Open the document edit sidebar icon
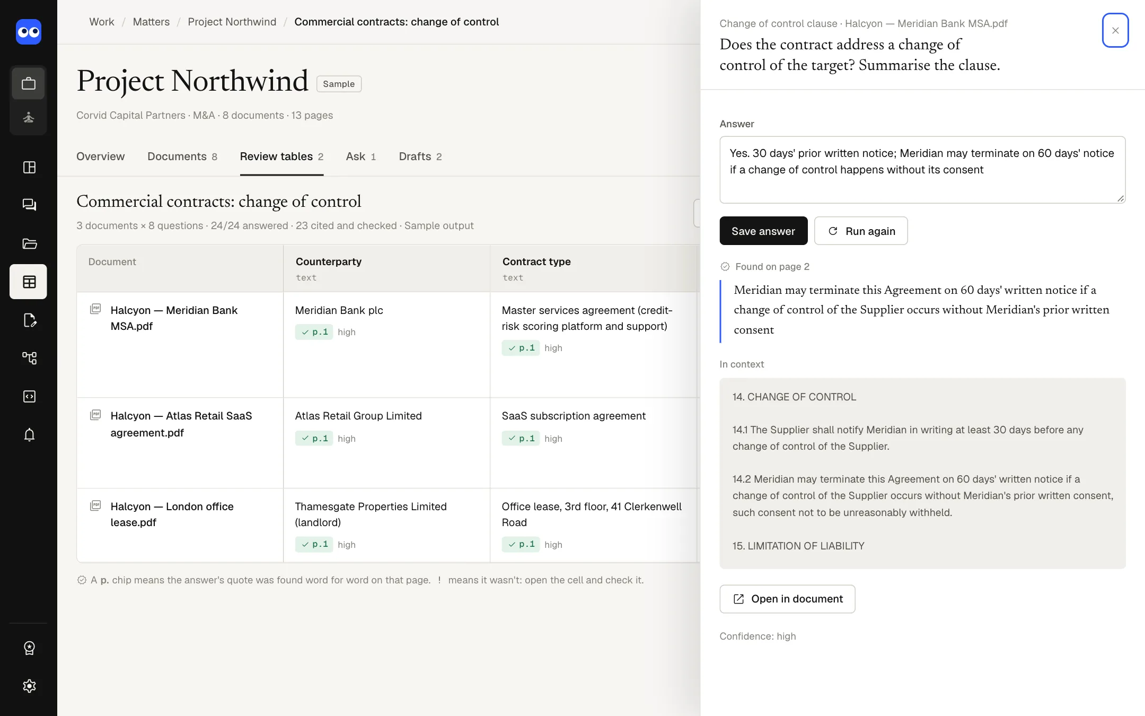 [x=29, y=320]
